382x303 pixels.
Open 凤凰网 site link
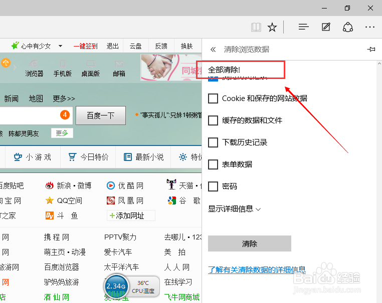(125, 200)
